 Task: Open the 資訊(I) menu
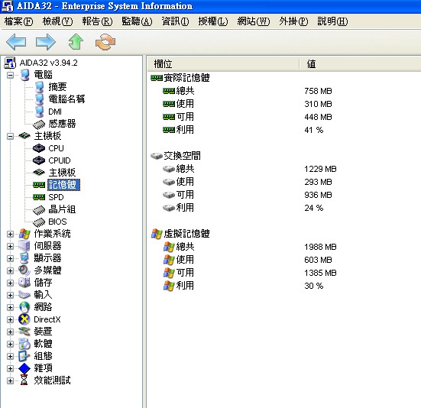coord(175,21)
